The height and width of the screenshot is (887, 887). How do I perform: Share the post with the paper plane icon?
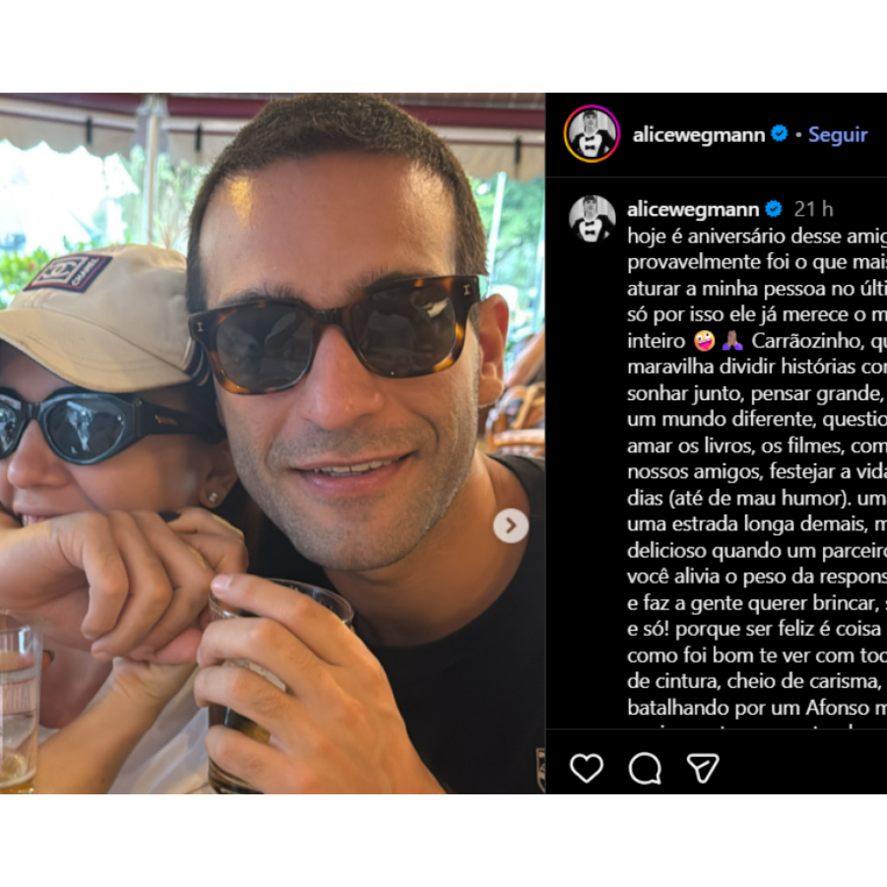pos(703,768)
